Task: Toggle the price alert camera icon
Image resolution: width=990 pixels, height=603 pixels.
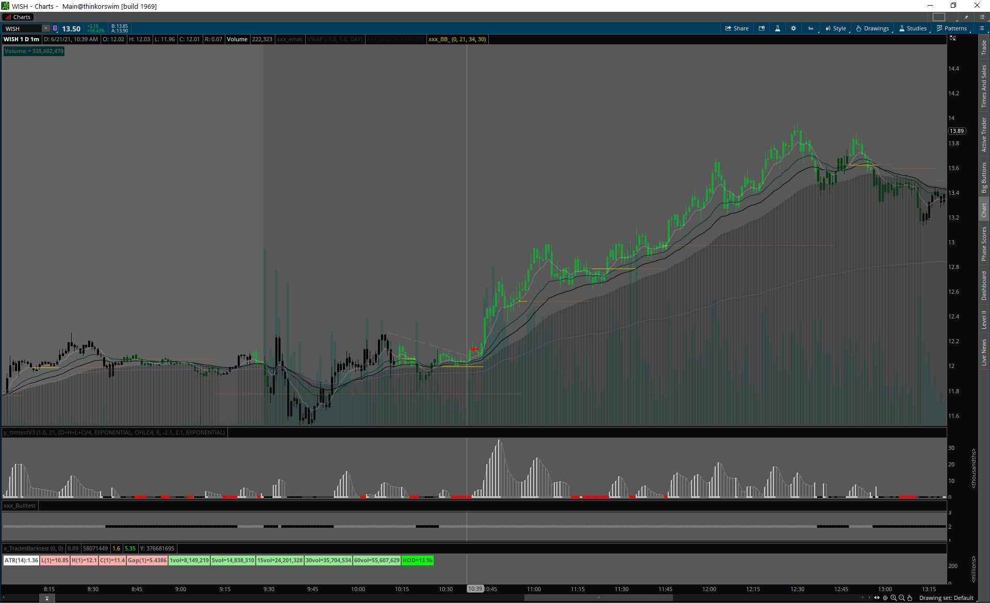Action: [762, 28]
